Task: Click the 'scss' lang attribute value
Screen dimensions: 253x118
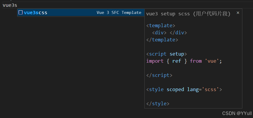Action: [x=210, y=89]
